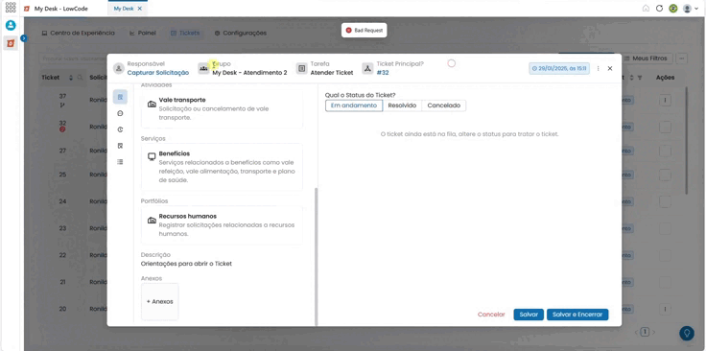Open the comments chat sidebar icon
706x351 pixels.
point(120,113)
